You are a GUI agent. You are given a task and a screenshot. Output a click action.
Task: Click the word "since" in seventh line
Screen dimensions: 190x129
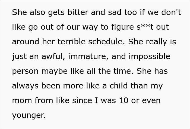pyautogui.click(x=82, y=101)
